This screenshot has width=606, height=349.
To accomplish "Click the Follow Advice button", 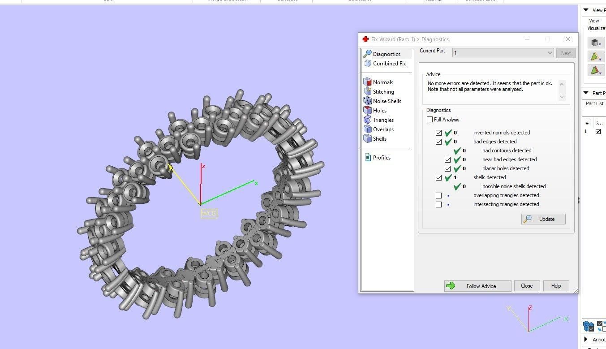I will click(x=477, y=286).
